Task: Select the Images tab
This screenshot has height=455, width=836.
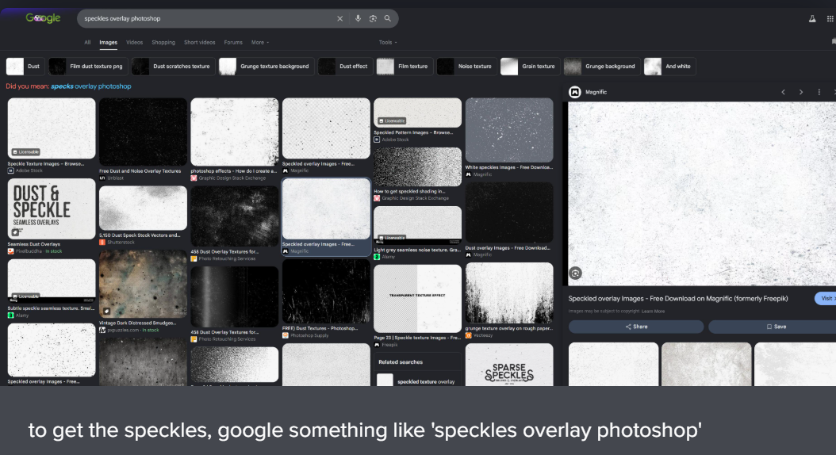Action: (108, 42)
